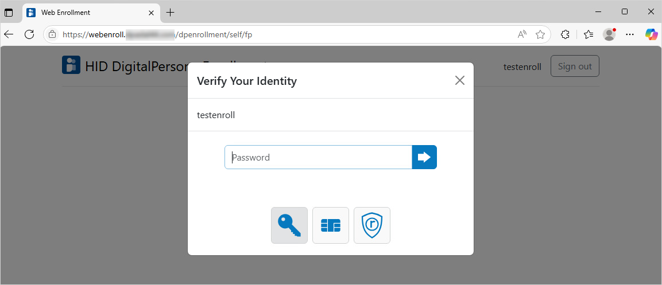Launch the Copilot sidebar

(x=651, y=34)
